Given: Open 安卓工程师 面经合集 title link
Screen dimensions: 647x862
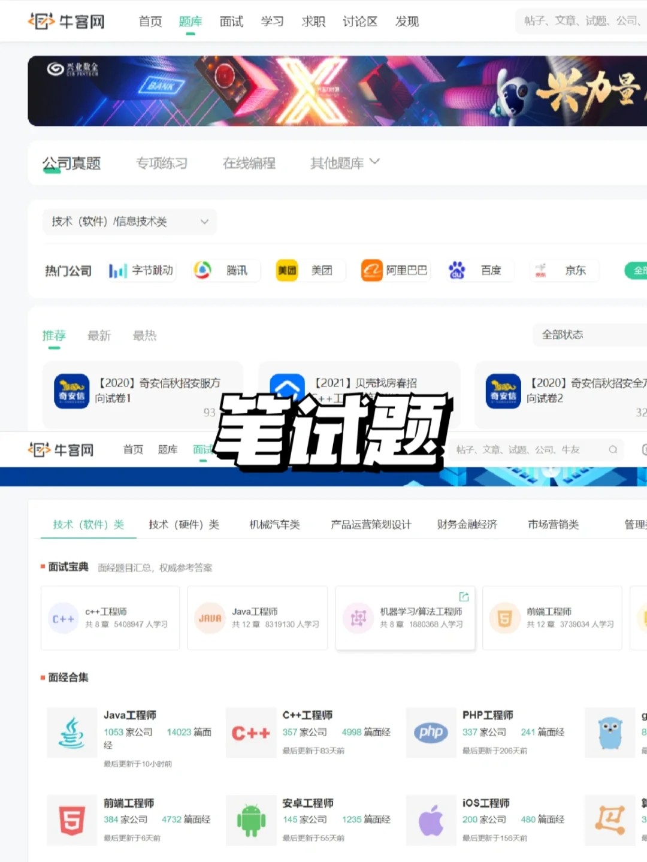Looking at the screenshot, I should pyautogui.click(x=308, y=803).
